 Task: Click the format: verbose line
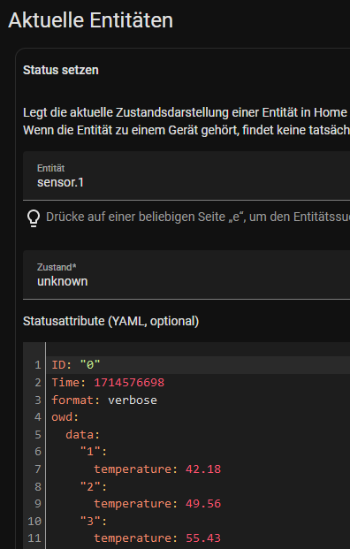(x=104, y=400)
